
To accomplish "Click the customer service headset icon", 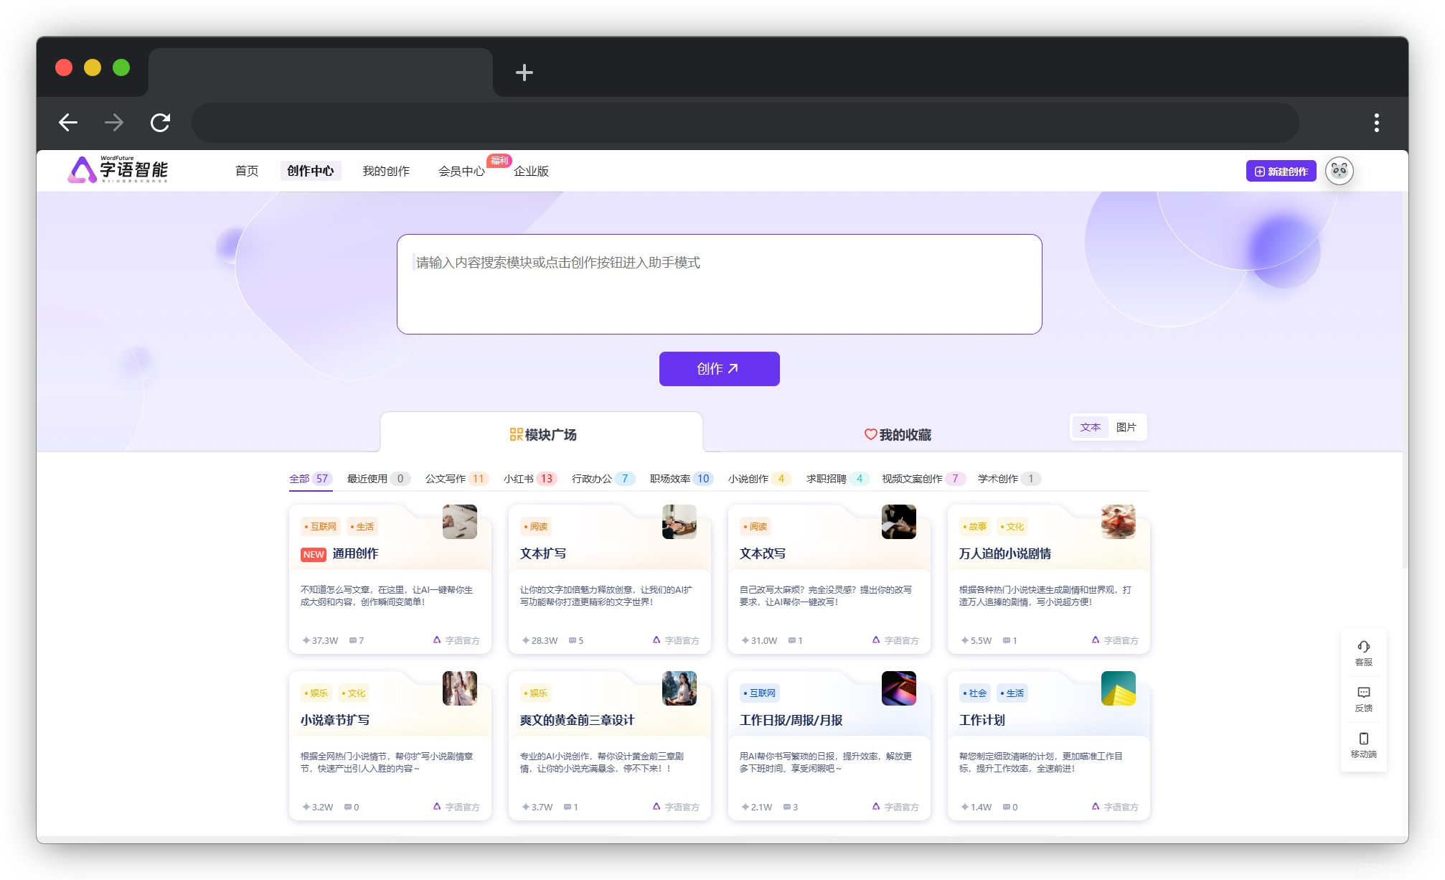I will point(1363,647).
